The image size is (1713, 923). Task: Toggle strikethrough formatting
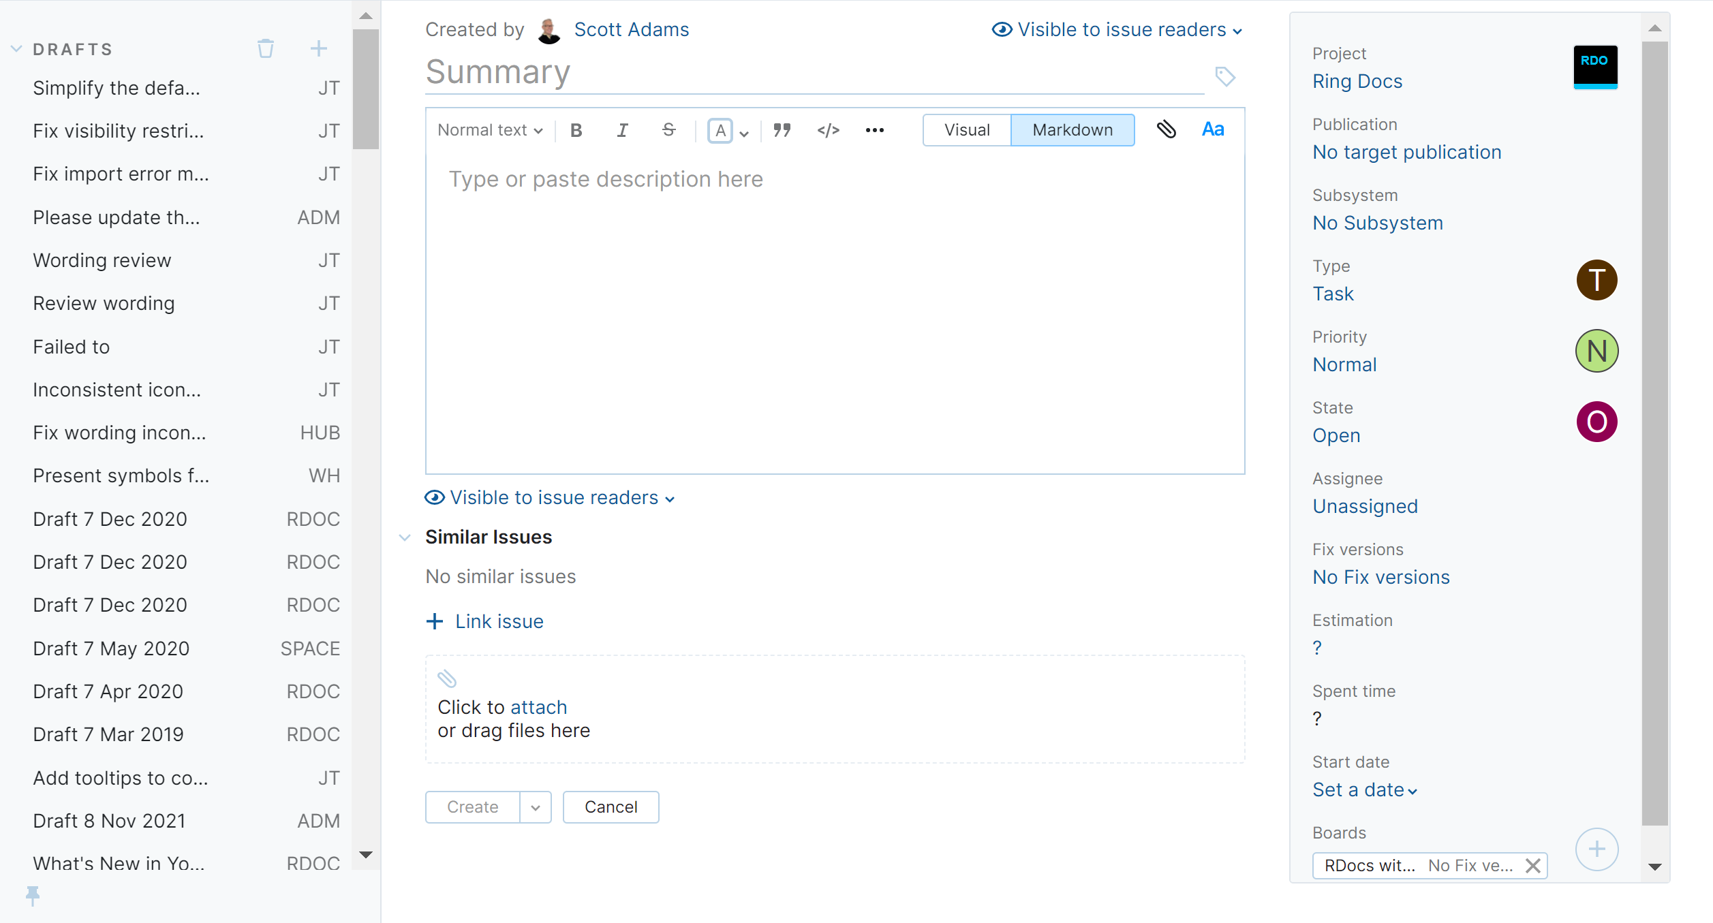(668, 129)
